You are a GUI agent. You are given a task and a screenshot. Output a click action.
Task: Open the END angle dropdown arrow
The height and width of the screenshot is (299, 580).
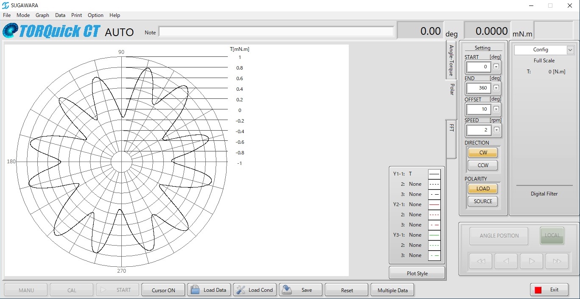[x=496, y=88]
